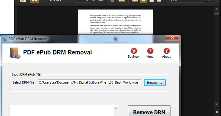This screenshot has width=221, height=116.
Task: Click the "Input DRM ePub File" group label
Action: [26, 74]
